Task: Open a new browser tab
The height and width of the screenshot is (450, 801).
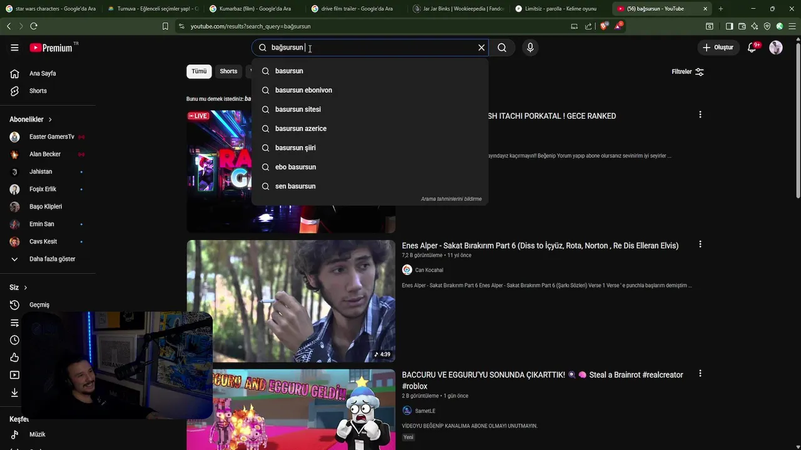Action: click(x=720, y=9)
